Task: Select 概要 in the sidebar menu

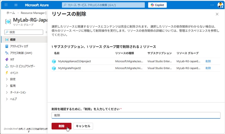Action: pos(24,39)
